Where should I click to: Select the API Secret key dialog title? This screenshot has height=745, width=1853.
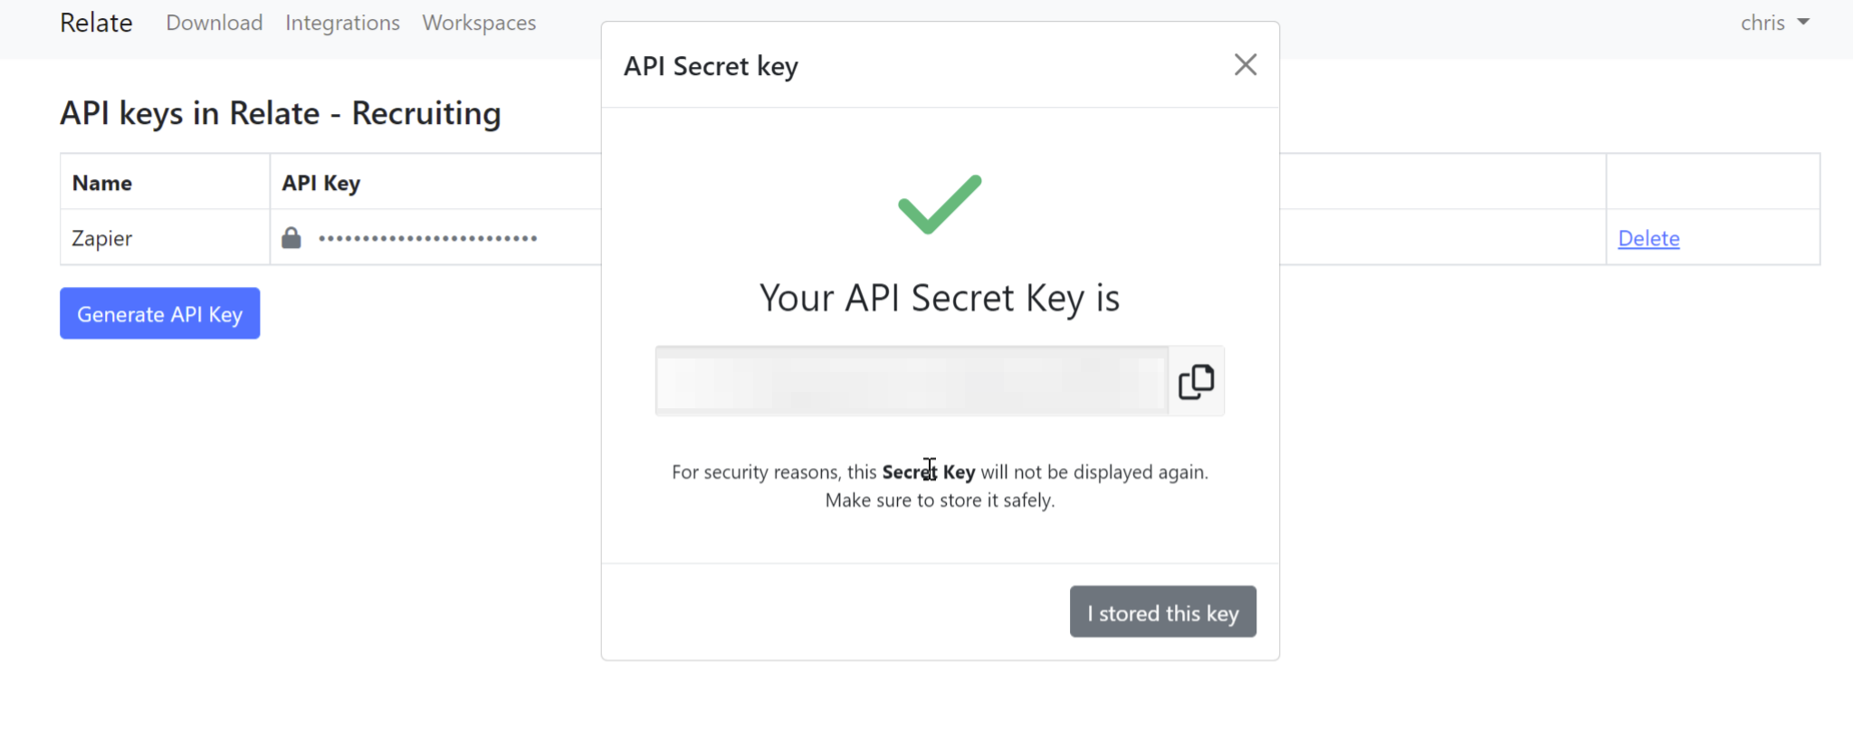tap(710, 65)
